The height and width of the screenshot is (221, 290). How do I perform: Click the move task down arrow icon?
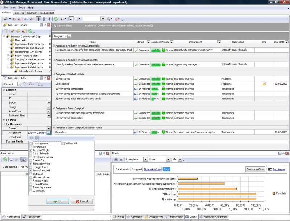pyautogui.click(x=49, y=18)
